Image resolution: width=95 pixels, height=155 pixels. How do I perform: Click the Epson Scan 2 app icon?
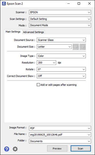point(4,3)
